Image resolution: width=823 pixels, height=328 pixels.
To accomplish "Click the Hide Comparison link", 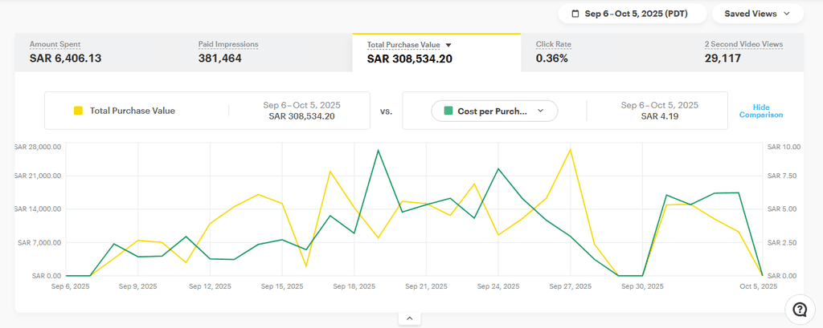I will click(x=760, y=111).
